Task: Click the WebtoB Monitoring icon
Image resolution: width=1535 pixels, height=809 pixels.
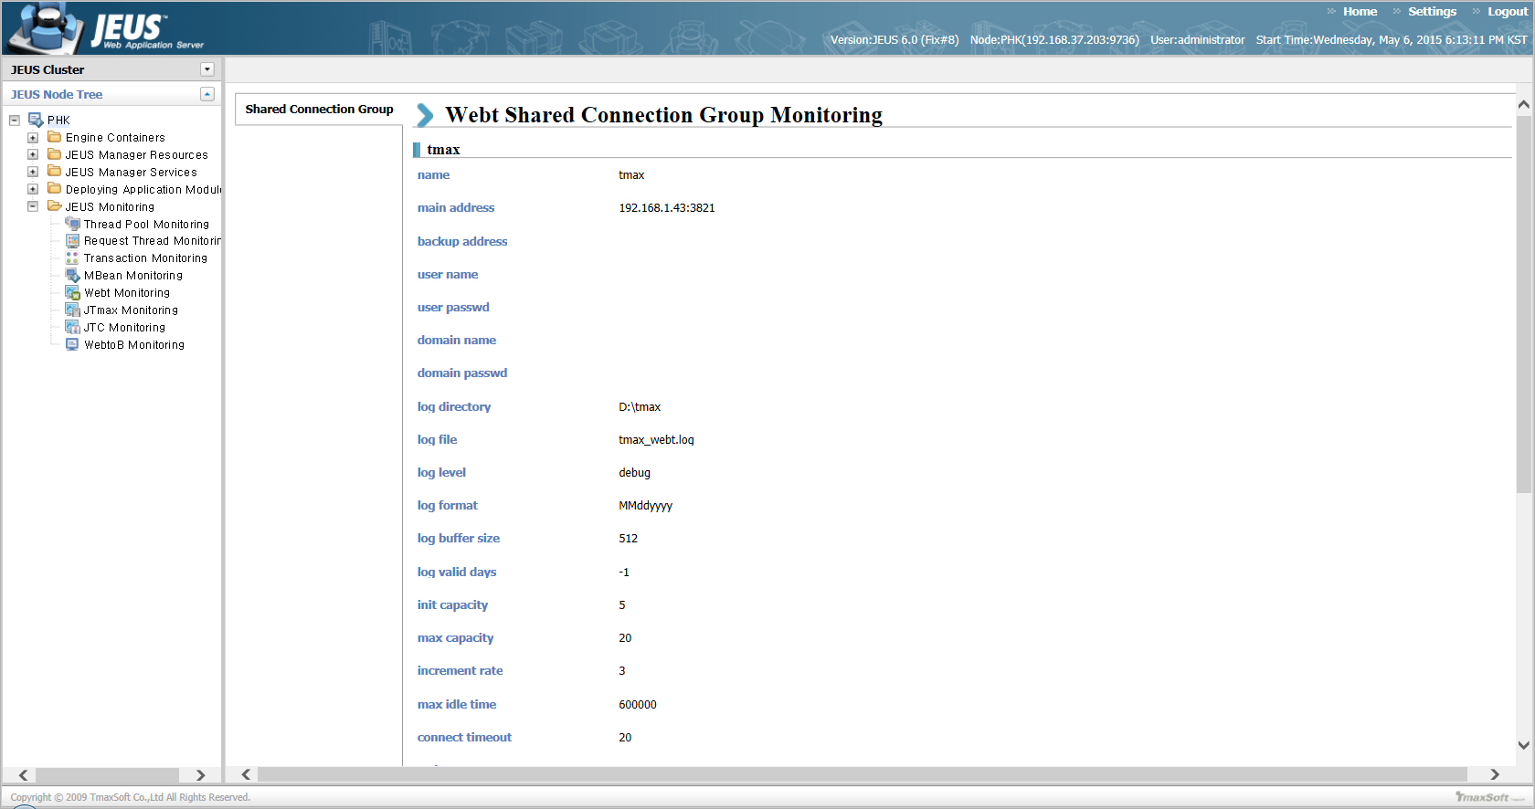Action: pos(72,345)
